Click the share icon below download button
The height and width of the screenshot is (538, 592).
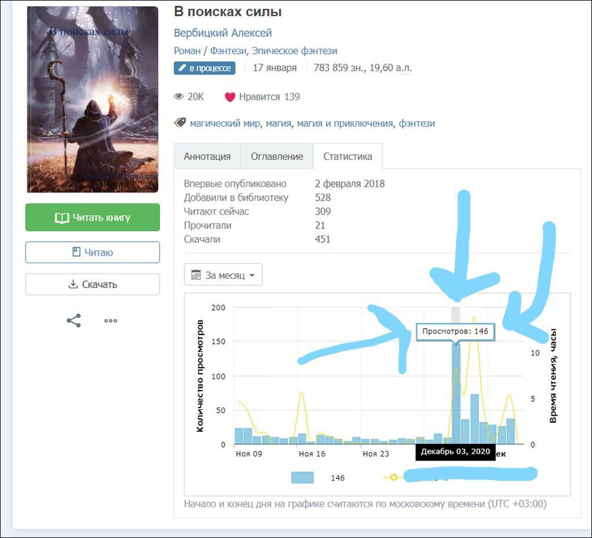click(74, 321)
